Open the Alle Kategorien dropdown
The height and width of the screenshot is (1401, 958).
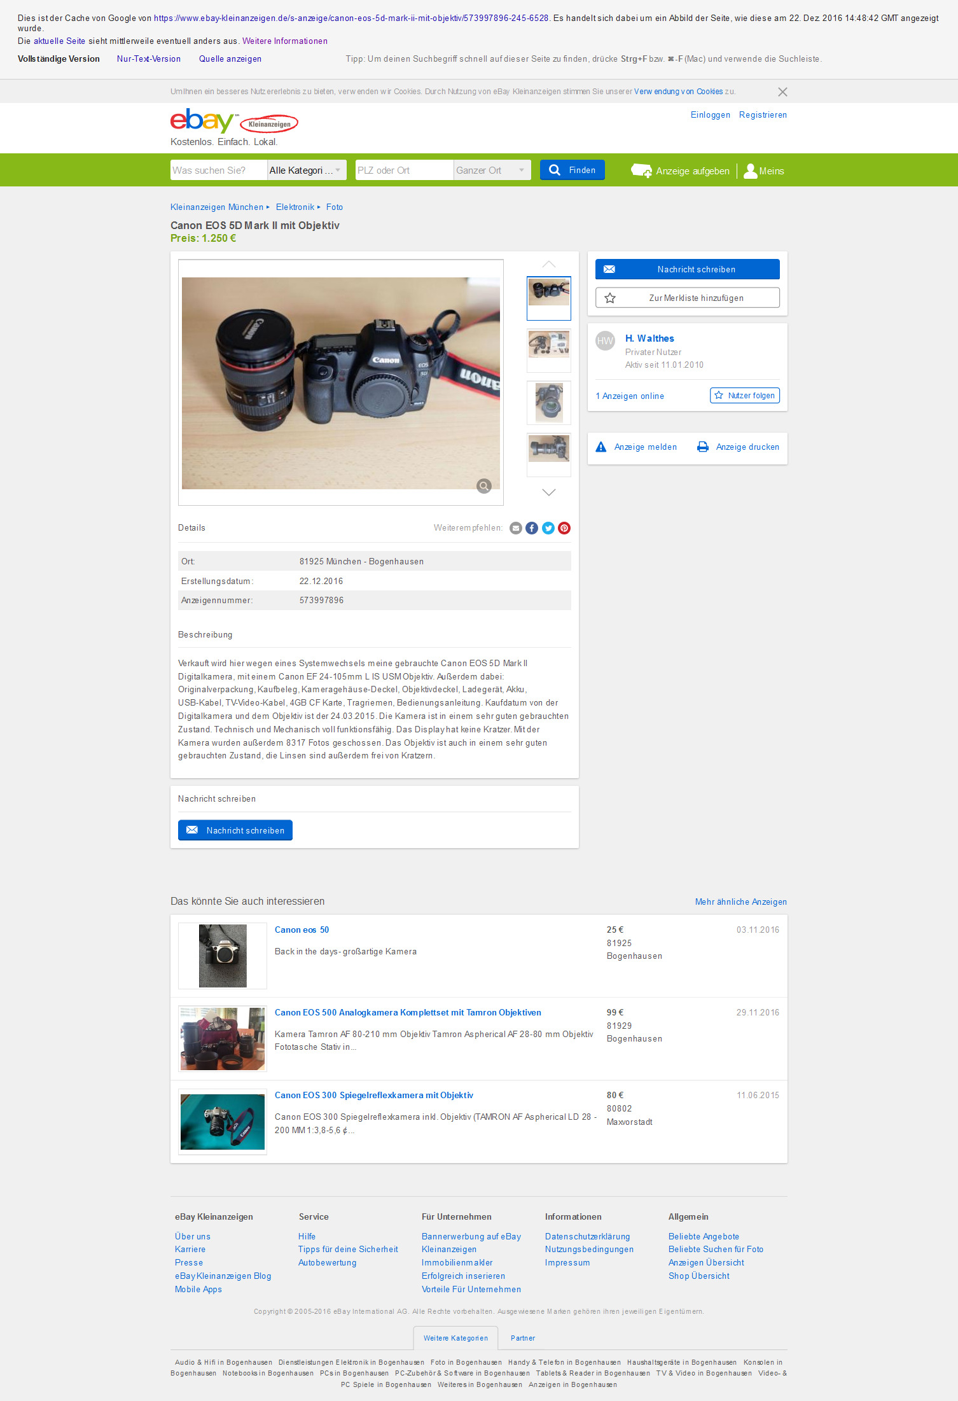point(307,170)
